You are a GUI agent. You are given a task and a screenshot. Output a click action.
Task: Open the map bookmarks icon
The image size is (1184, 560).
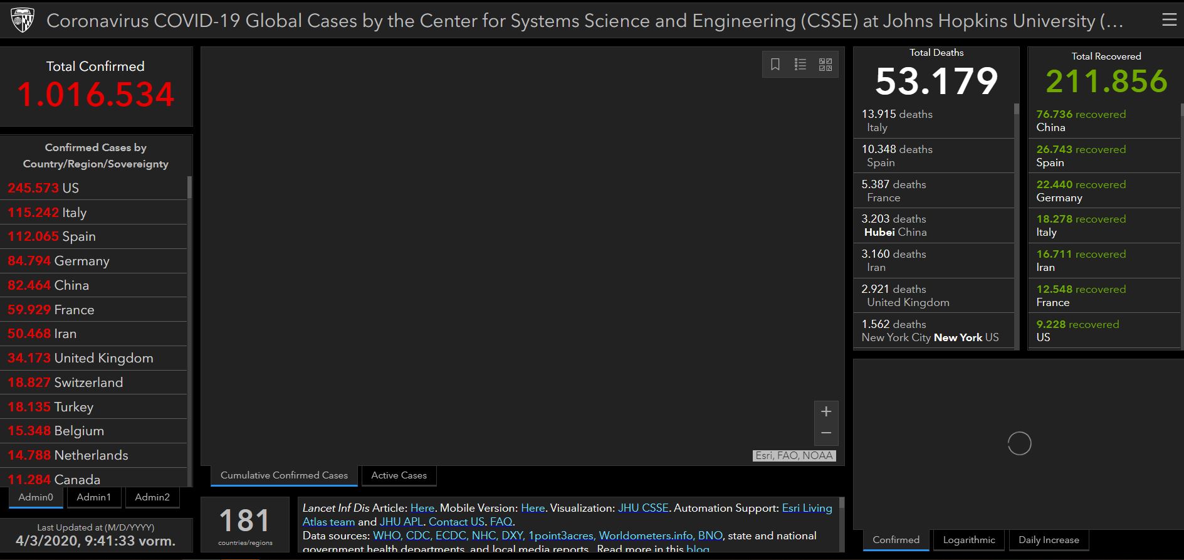click(775, 65)
